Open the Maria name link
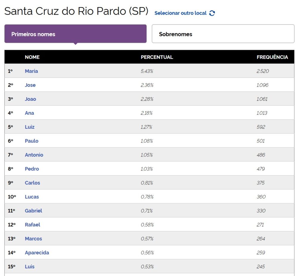This screenshot has width=298, height=276. (x=31, y=71)
